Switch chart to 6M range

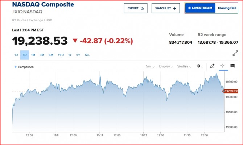coord(51,55)
